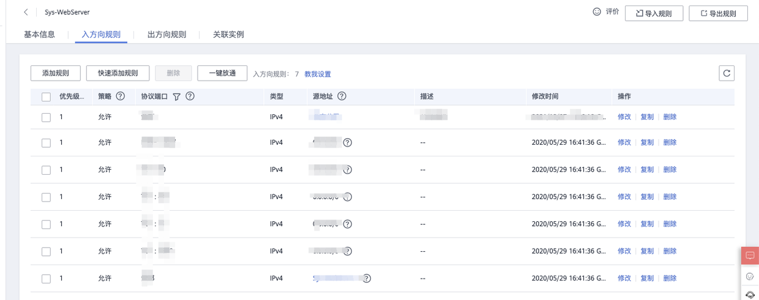Click the 评价 label at top
The height and width of the screenshot is (300, 759).
click(612, 12)
